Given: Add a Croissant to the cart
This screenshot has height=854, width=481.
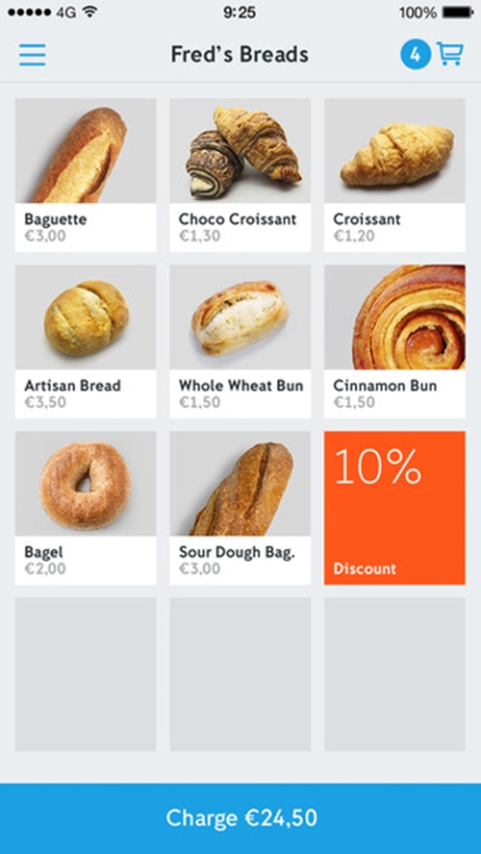Looking at the screenshot, I should 395,175.
